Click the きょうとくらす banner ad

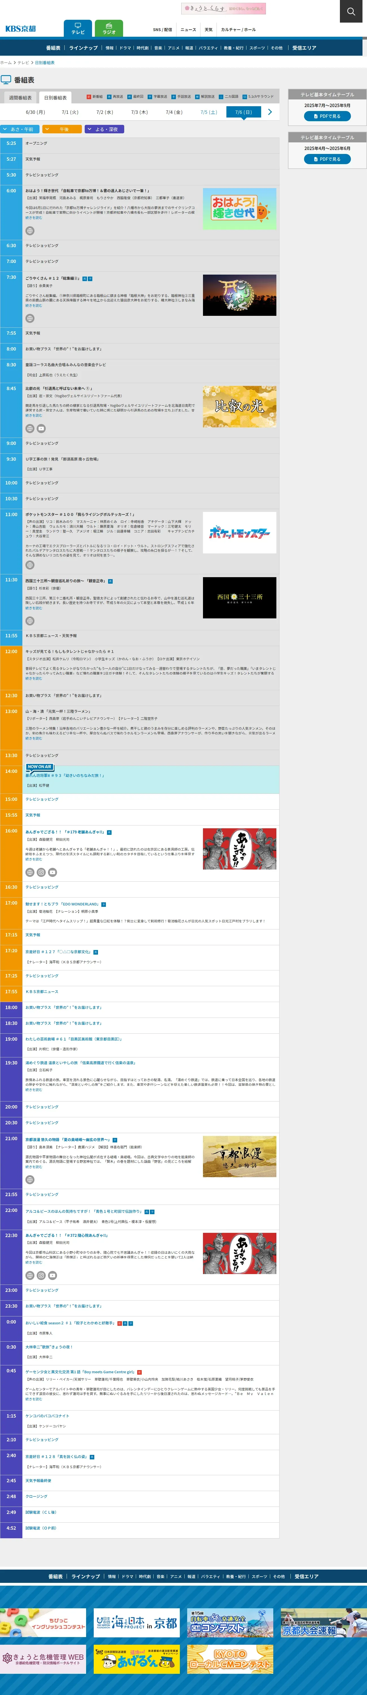click(x=224, y=8)
